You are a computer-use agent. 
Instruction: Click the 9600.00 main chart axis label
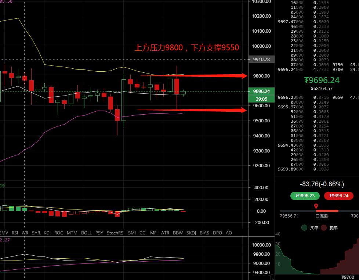[x=261, y=105]
